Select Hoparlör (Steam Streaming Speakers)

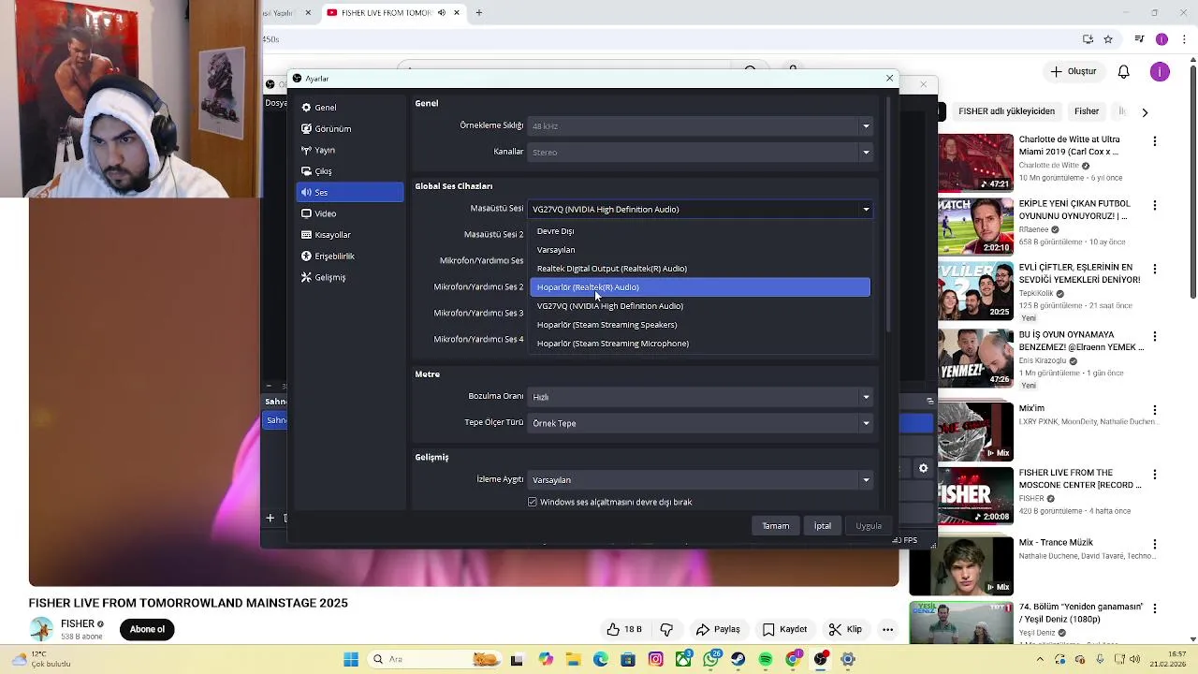click(699, 325)
